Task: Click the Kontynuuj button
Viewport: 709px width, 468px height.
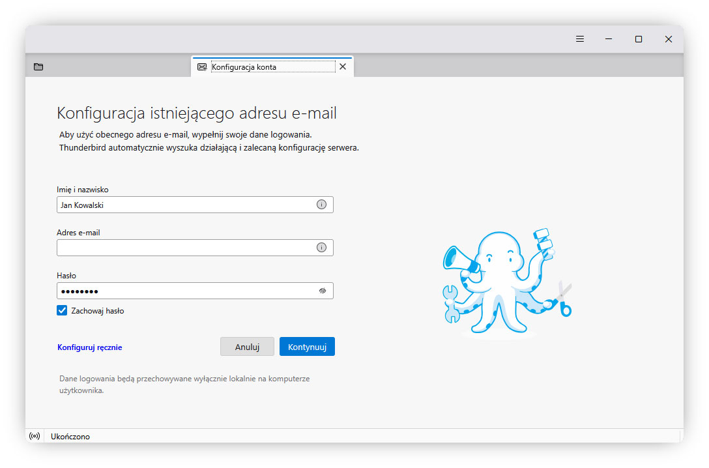Action: pos(307,346)
